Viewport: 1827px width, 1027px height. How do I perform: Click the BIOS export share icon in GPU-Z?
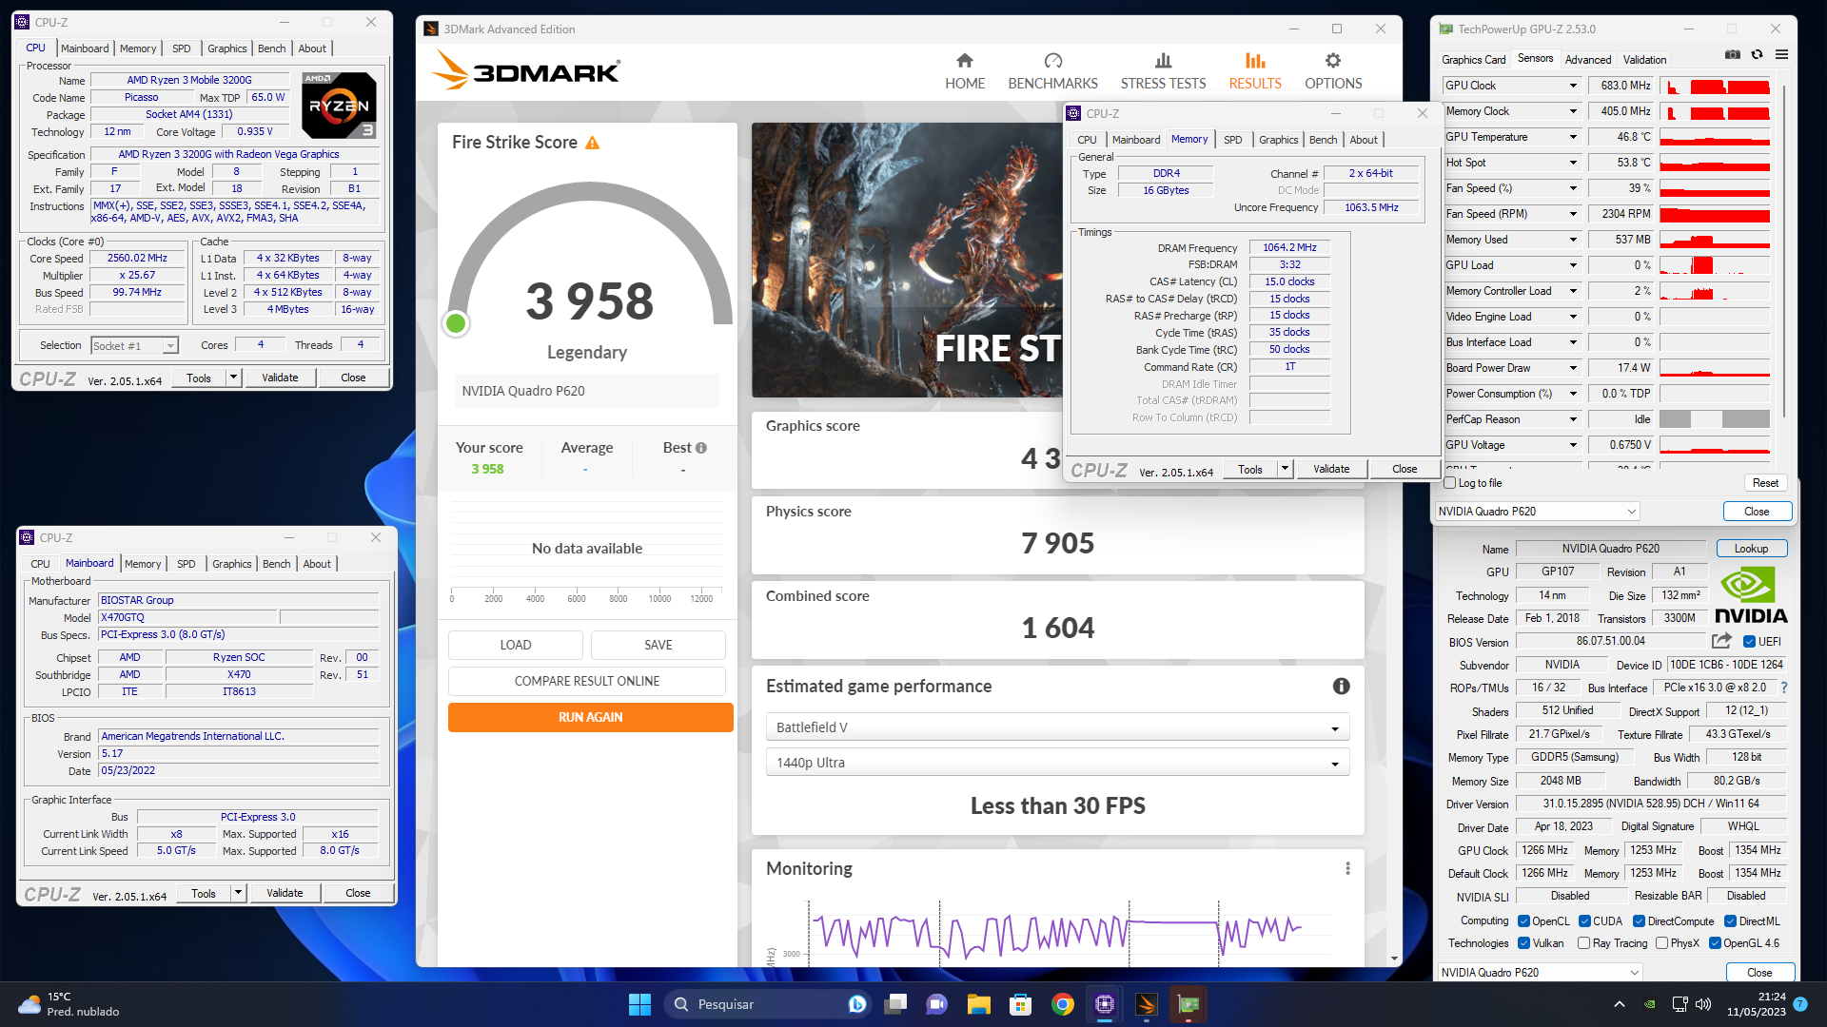[1721, 641]
